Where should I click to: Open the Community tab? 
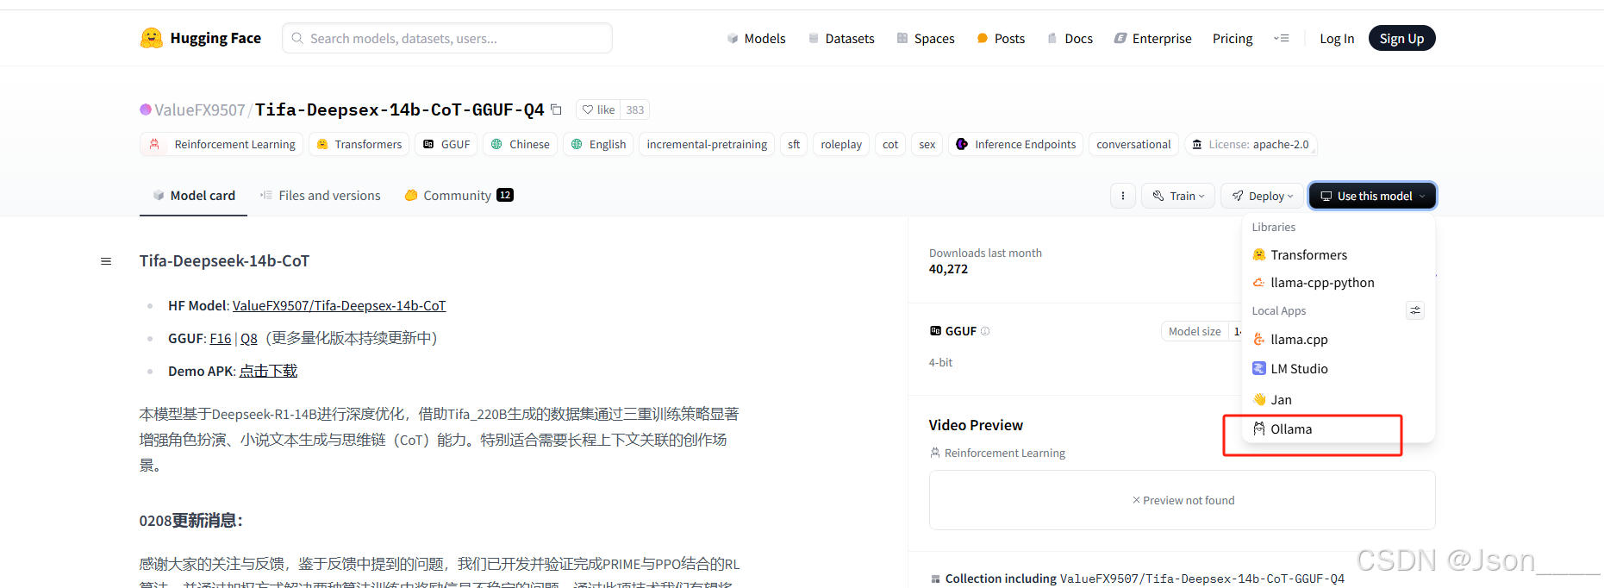[x=459, y=196]
